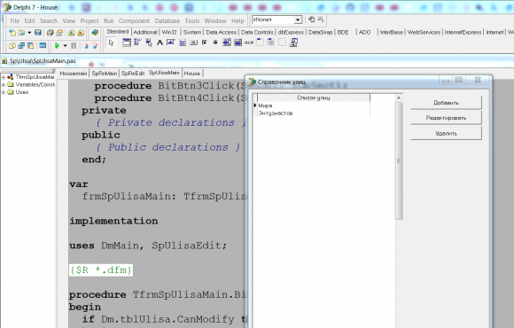Select the Label component in palette
Image resolution: width=514 pixels, height=328 pixels.
[160, 43]
